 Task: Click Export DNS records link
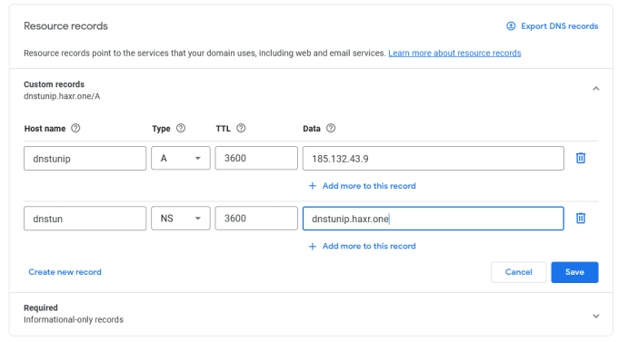coord(559,26)
